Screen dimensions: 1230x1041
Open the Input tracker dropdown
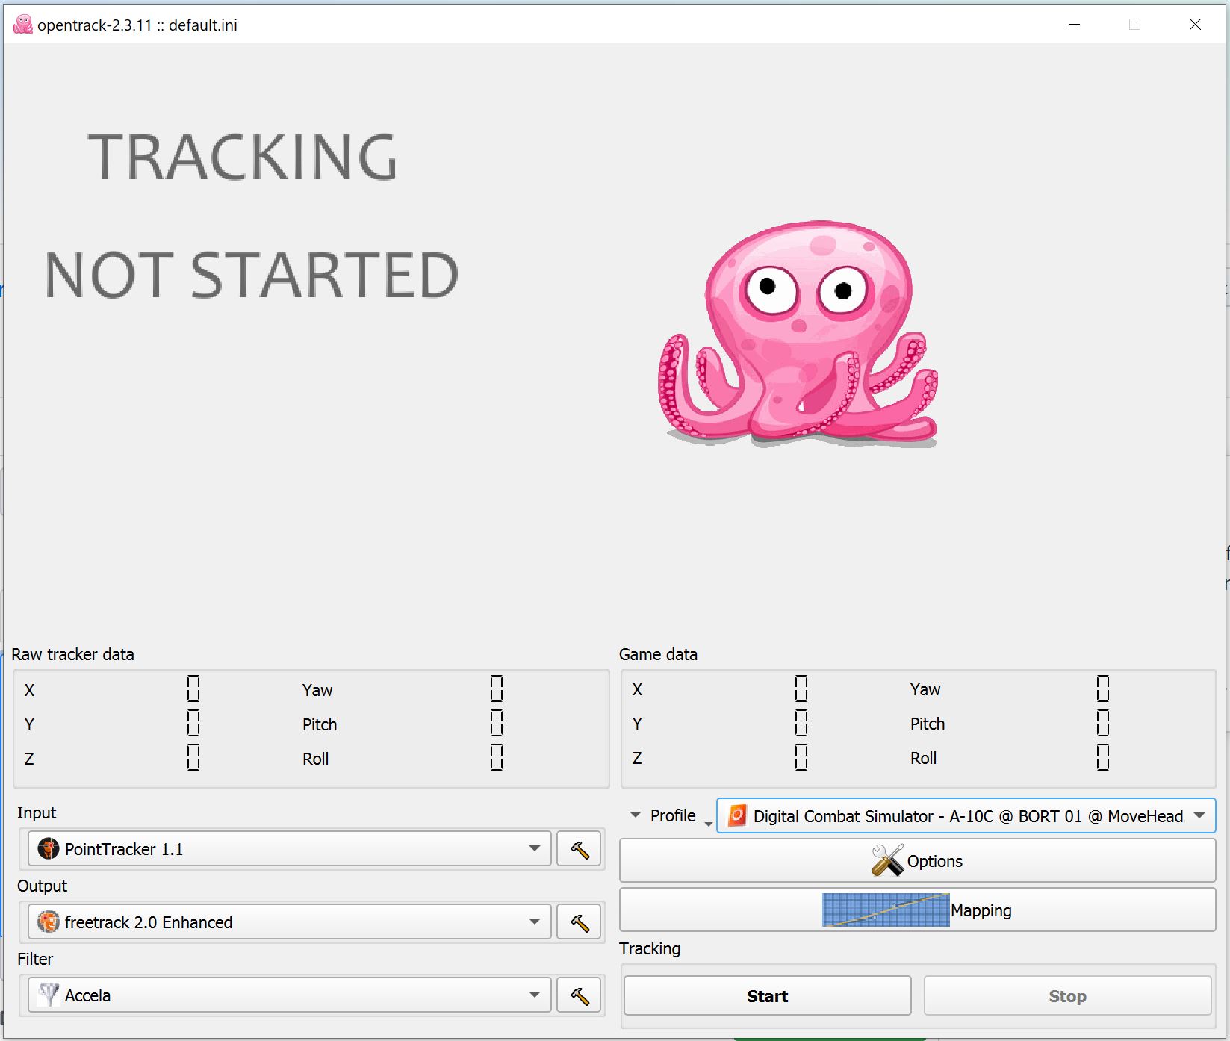click(533, 848)
